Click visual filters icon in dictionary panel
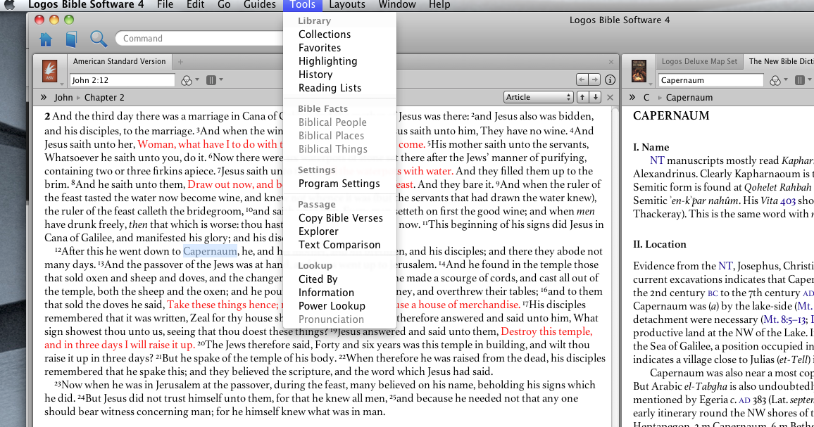This screenshot has width=814, height=427. [x=775, y=80]
